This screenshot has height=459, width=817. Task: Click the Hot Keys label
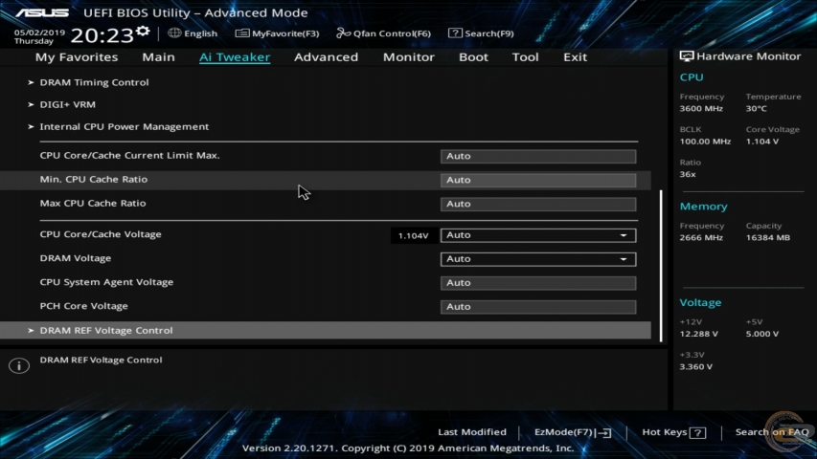665,432
